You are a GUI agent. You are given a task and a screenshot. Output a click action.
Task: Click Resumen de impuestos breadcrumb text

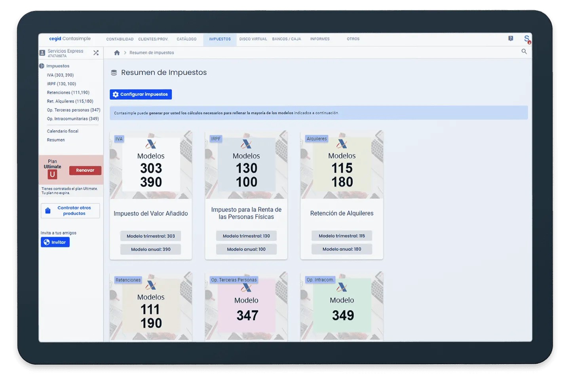click(x=152, y=53)
